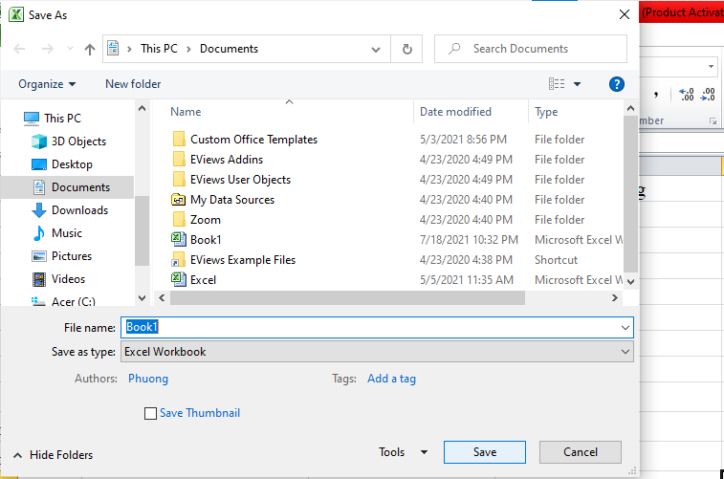This screenshot has width=724, height=479.
Task: Select the EViews Addins folder
Action: pyautogui.click(x=227, y=160)
